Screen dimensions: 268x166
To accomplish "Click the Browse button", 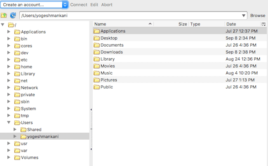I will click(258, 16).
